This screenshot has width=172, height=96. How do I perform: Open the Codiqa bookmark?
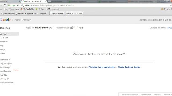pyautogui.click(x=40, y=9)
